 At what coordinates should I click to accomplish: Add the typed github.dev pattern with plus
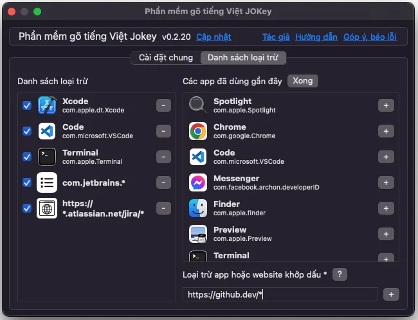pyautogui.click(x=391, y=294)
